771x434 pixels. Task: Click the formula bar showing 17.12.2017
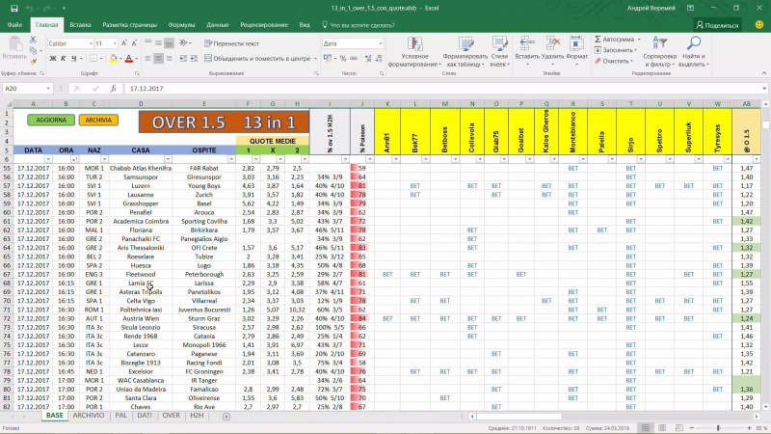click(x=444, y=89)
